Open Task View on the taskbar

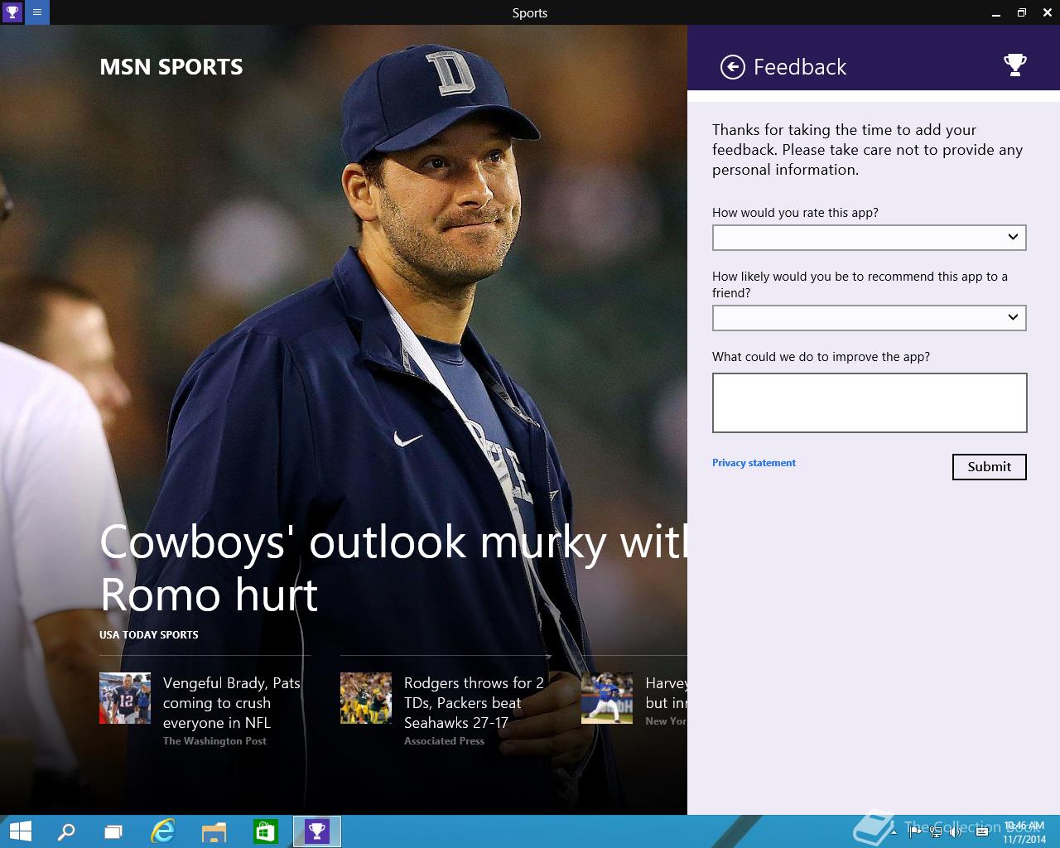coord(113,831)
